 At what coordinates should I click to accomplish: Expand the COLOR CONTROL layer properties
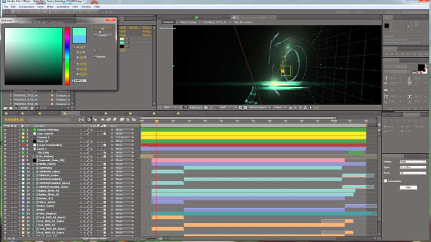pos(20,130)
